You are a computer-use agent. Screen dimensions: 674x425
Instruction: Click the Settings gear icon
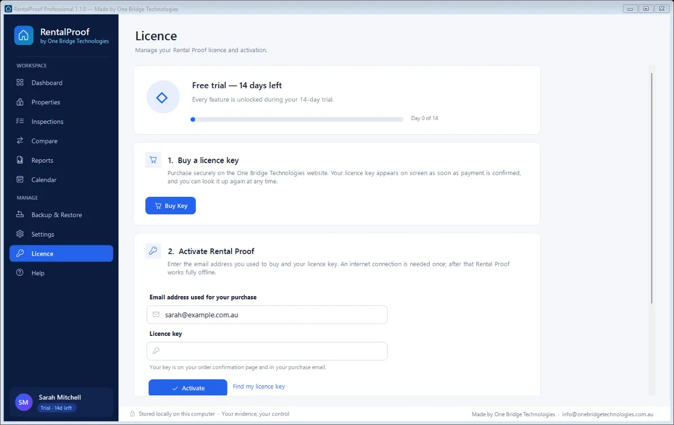pyautogui.click(x=20, y=234)
